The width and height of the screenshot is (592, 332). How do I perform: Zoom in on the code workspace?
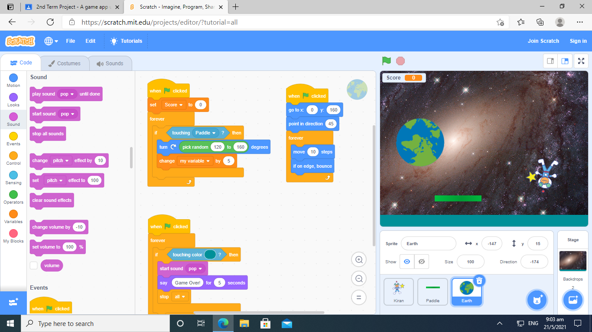[x=359, y=259]
